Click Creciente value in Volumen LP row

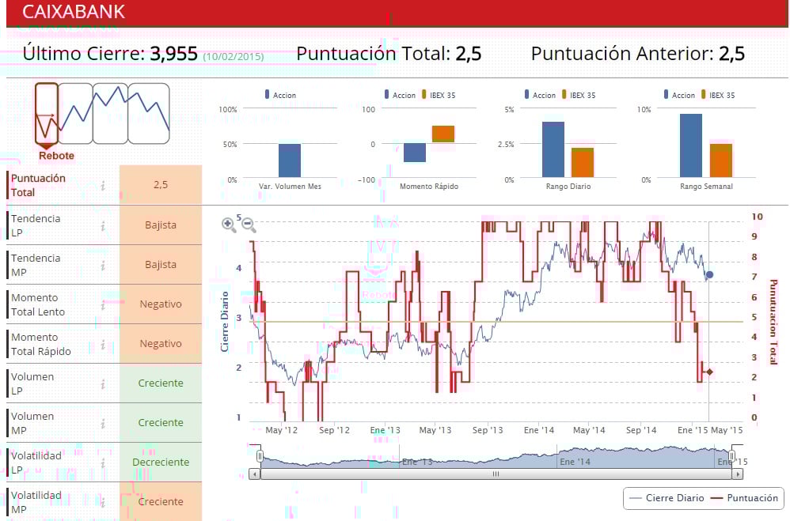(x=161, y=383)
